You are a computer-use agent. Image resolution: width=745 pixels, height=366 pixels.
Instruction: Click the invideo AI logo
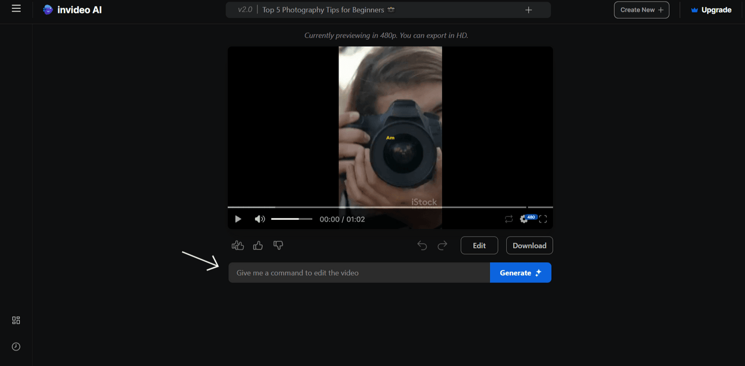72,9
